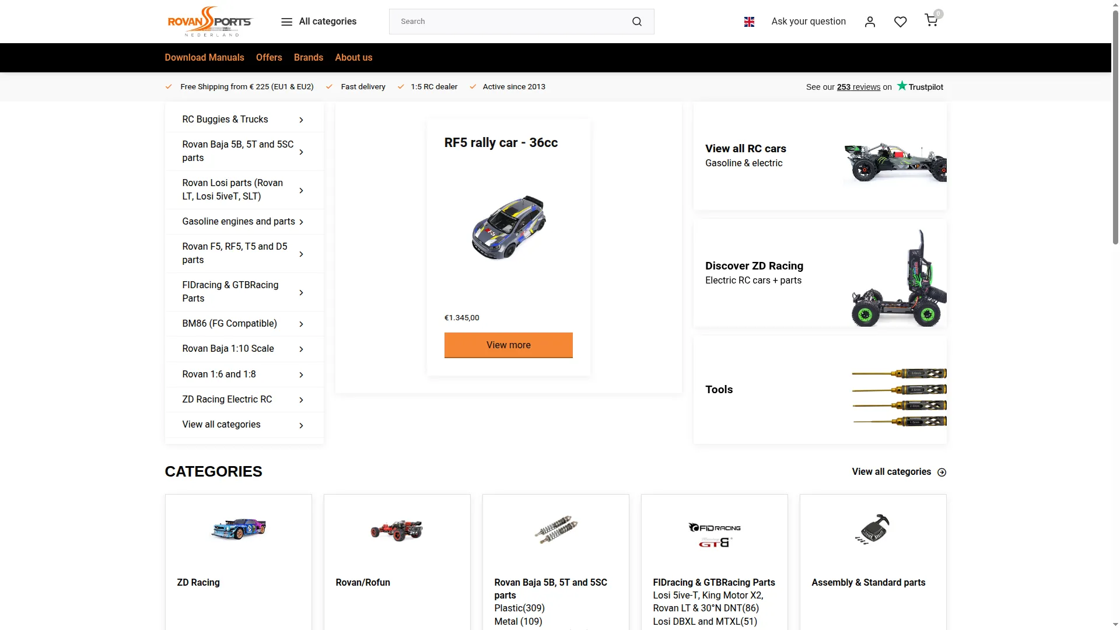
Task: Click View all categories link above category cards
Action: pos(891,472)
